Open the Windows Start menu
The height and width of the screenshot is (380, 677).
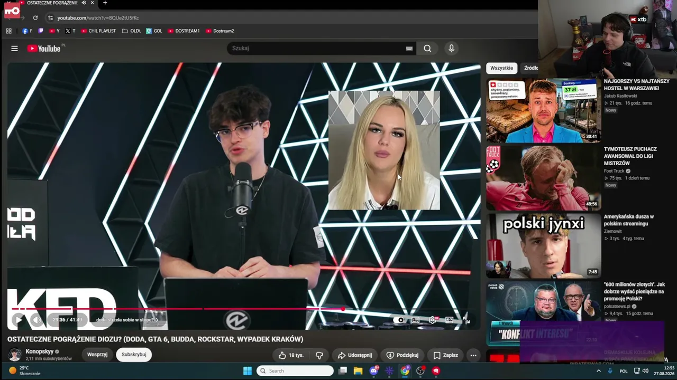(247, 371)
